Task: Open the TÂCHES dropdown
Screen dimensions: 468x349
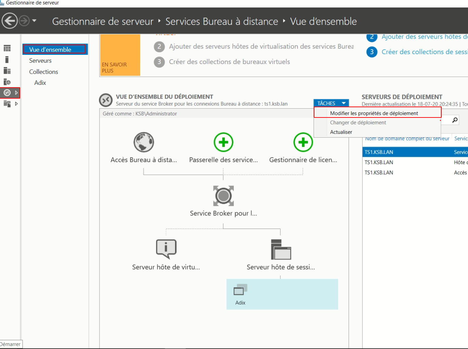Action: coord(331,103)
